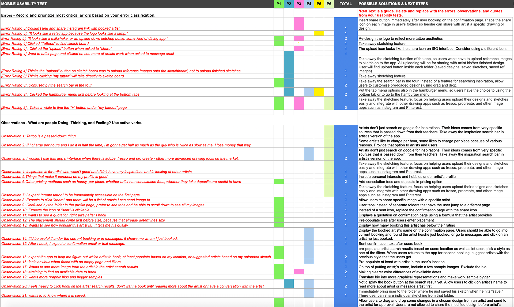Select the MOBILE USABILITY TEST header cell
Screen dimensions: 514x307
point(137,4)
